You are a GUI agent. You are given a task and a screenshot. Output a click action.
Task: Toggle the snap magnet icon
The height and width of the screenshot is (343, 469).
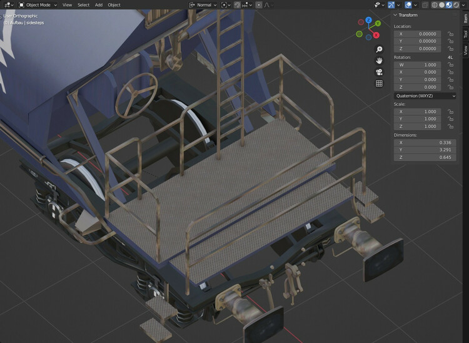(237, 5)
